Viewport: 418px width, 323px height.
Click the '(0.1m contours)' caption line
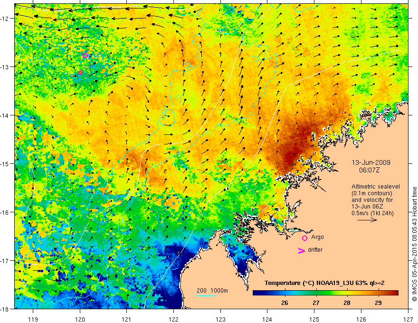point(372,193)
